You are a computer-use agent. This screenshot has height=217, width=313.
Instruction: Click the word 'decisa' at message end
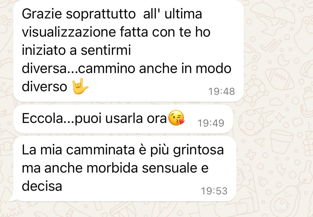(x=42, y=186)
